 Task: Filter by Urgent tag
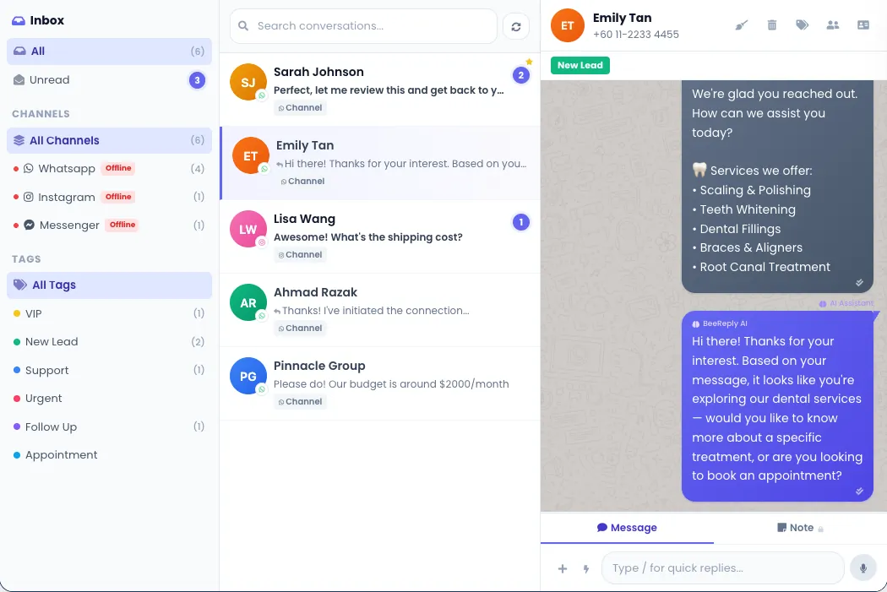109,398
